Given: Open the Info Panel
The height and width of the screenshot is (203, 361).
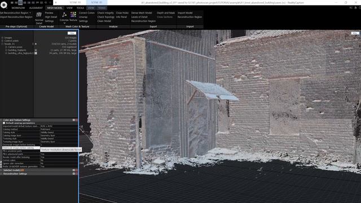Looking at the screenshot, I should [x=122, y=17].
